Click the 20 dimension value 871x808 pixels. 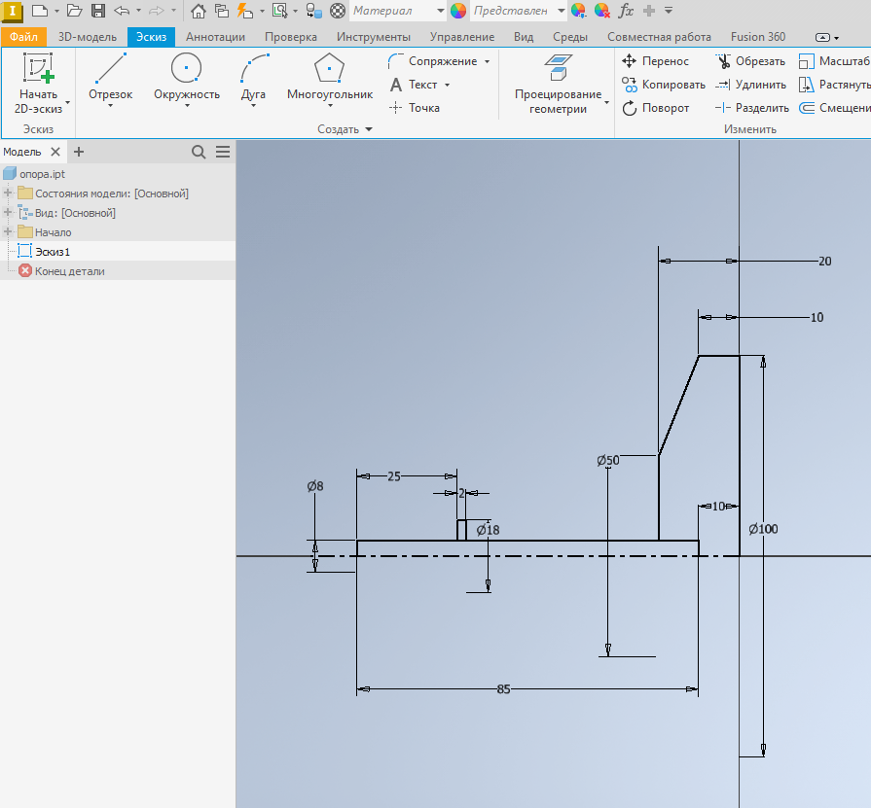click(x=825, y=262)
